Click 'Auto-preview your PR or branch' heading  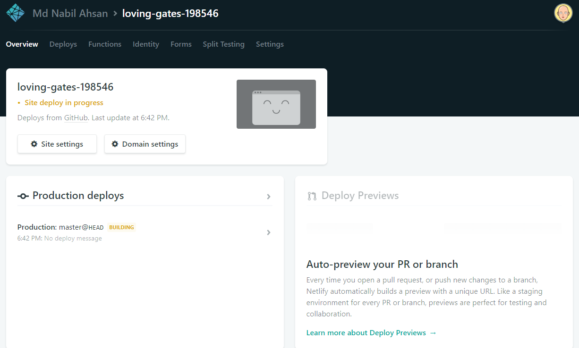pos(382,264)
